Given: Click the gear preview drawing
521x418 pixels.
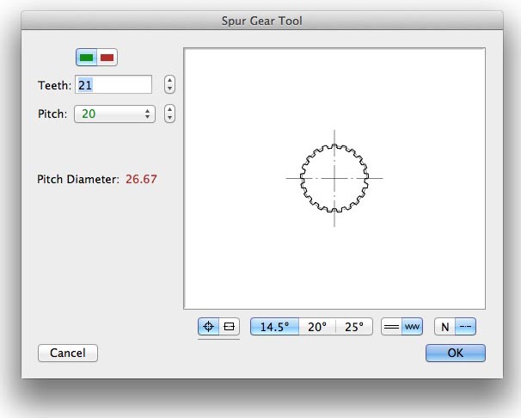Looking at the screenshot, I should click(334, 178).
